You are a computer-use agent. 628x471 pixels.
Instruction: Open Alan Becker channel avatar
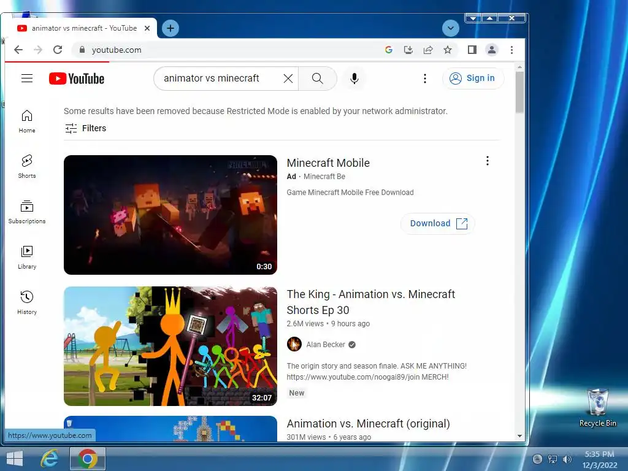294,345
